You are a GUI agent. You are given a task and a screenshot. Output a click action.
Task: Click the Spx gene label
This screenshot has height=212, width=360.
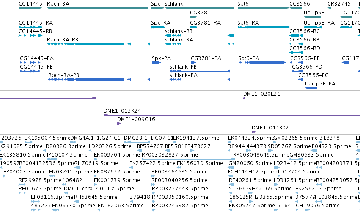click(x=156, y=4)
